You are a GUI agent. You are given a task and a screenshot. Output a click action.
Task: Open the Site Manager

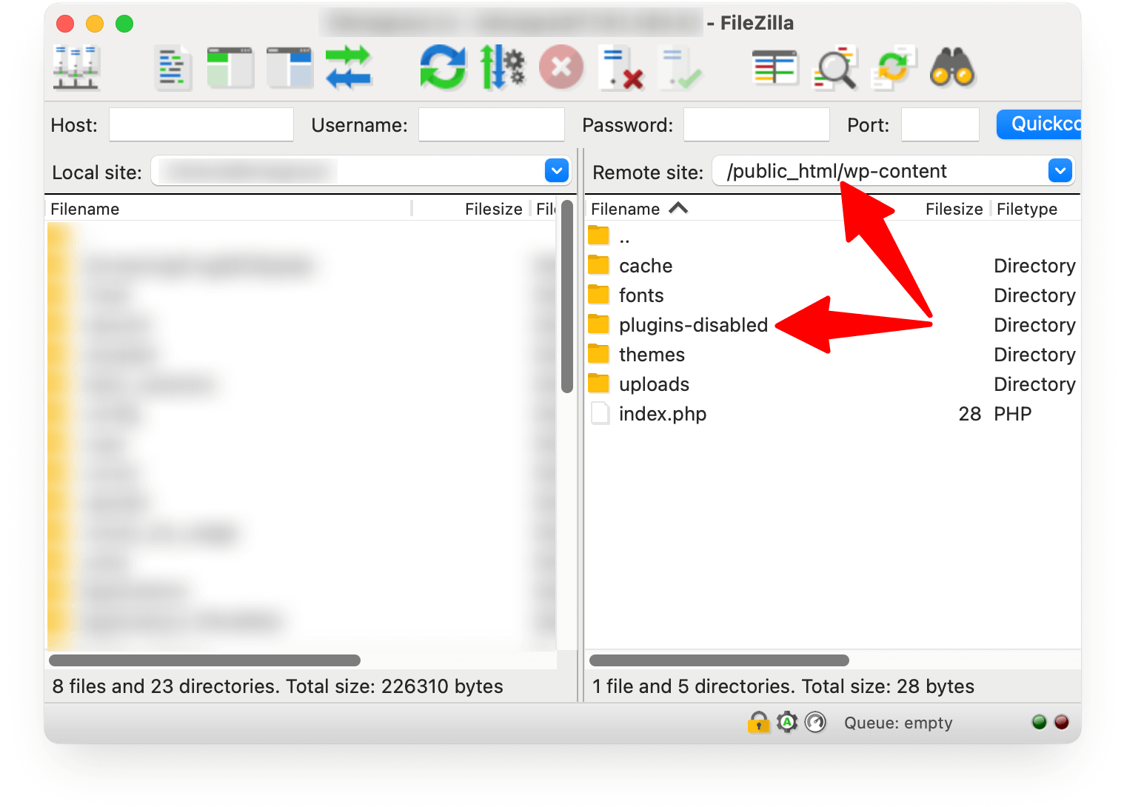(76, 68)
